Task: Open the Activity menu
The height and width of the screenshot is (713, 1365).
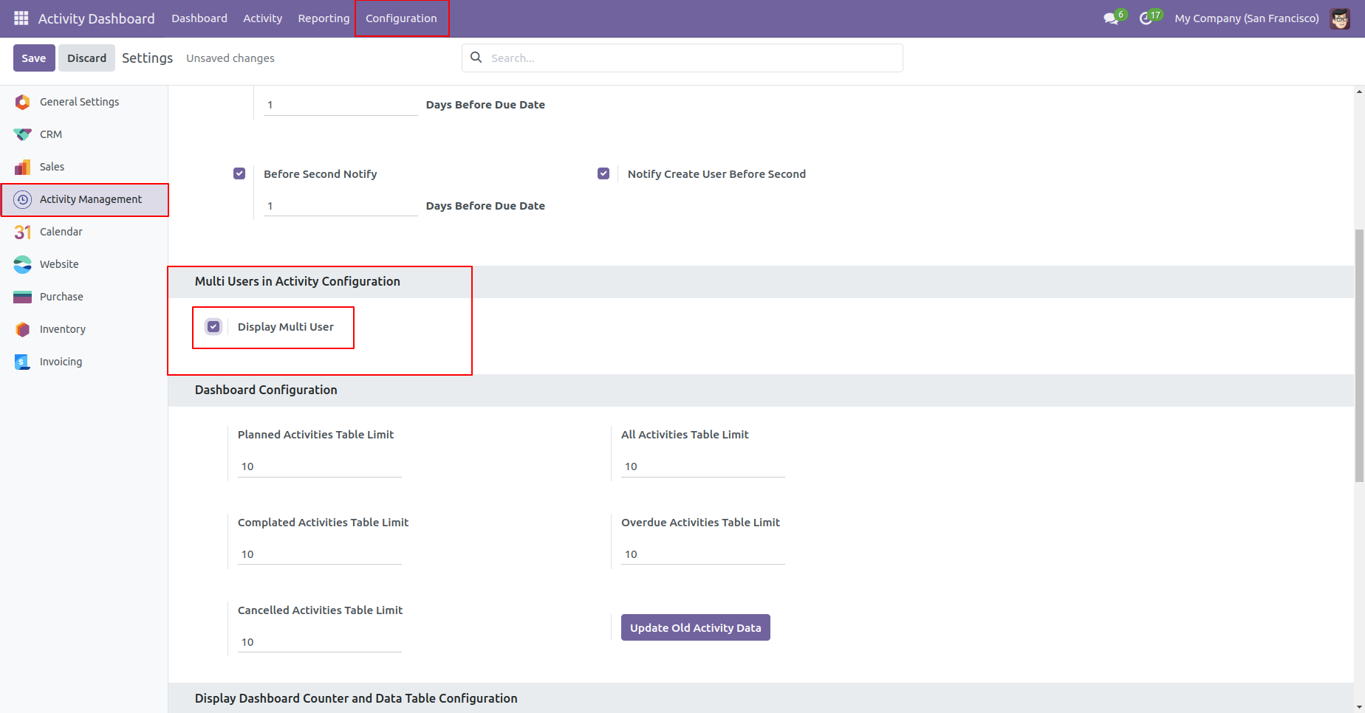Action: click(262, 18)
